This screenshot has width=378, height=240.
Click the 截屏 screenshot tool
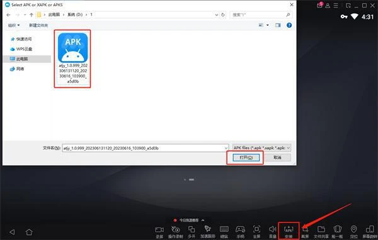pyautogui.click(x=305, y=232)
